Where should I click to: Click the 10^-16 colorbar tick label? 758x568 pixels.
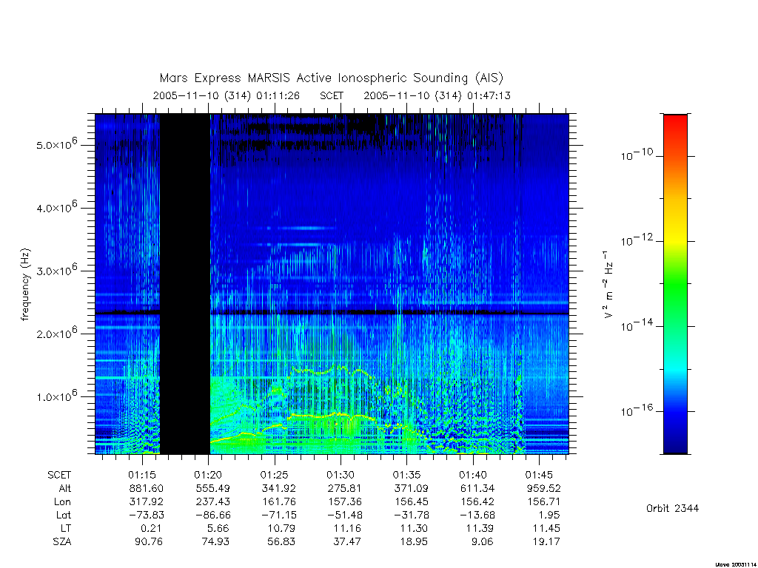click(x=637, y=410)
